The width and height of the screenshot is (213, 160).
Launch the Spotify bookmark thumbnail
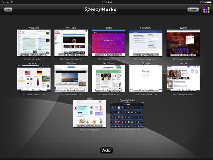108,43
